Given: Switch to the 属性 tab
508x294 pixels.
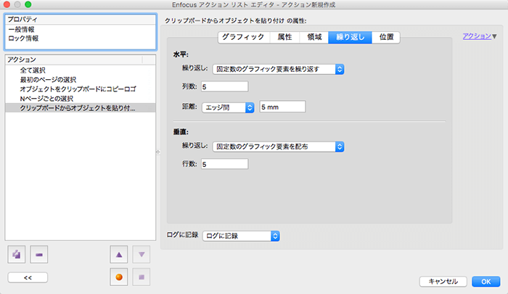Looking at the screenshot, I should coord(284,37).
